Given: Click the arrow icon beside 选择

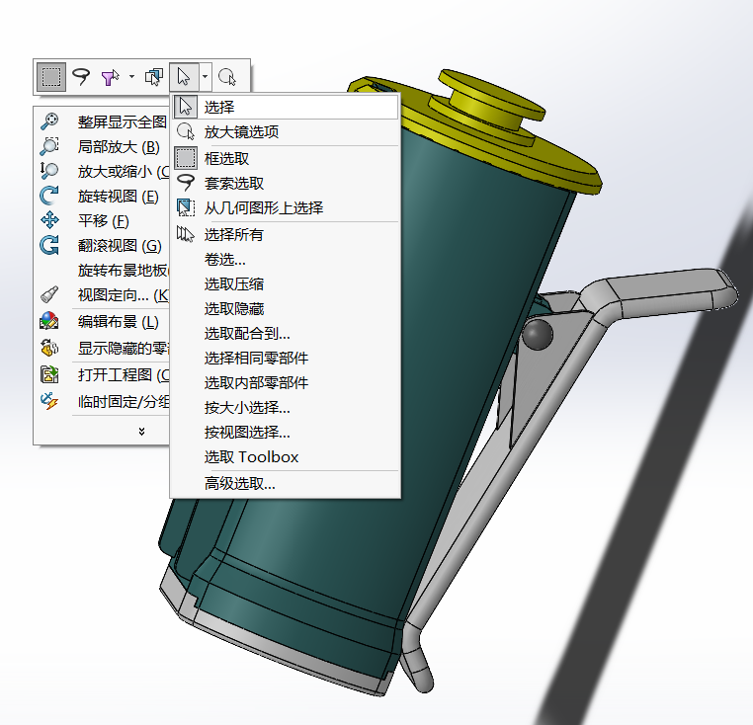Looking at the screenshot, I should tap(186, 107).
